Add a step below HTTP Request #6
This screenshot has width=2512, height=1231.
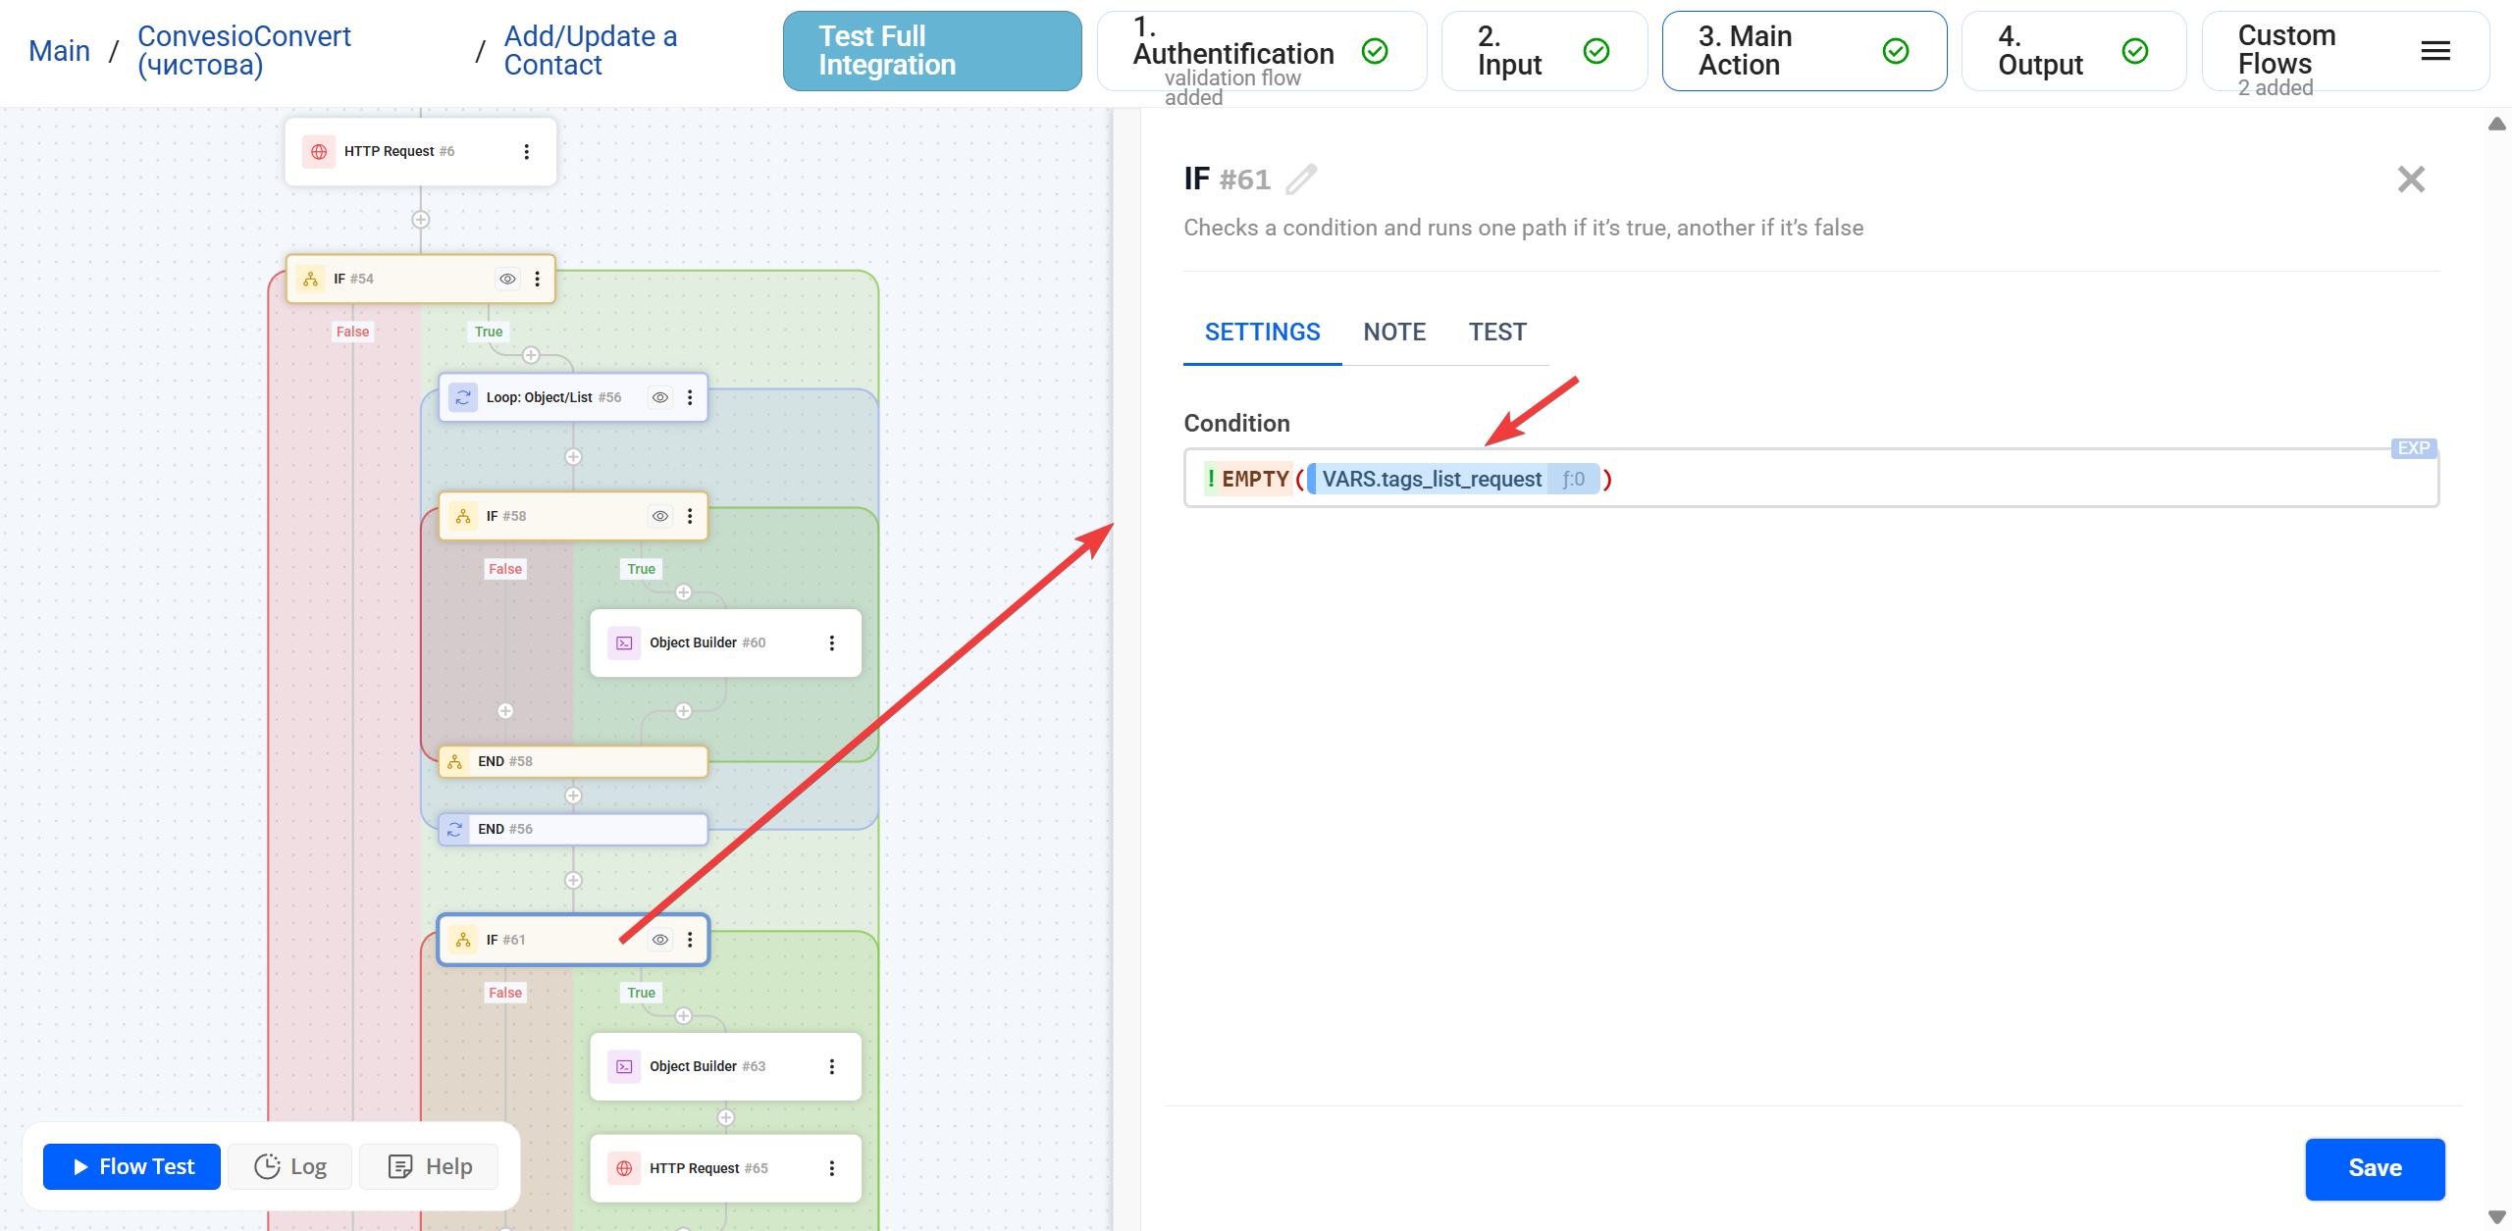pos(420,220)
